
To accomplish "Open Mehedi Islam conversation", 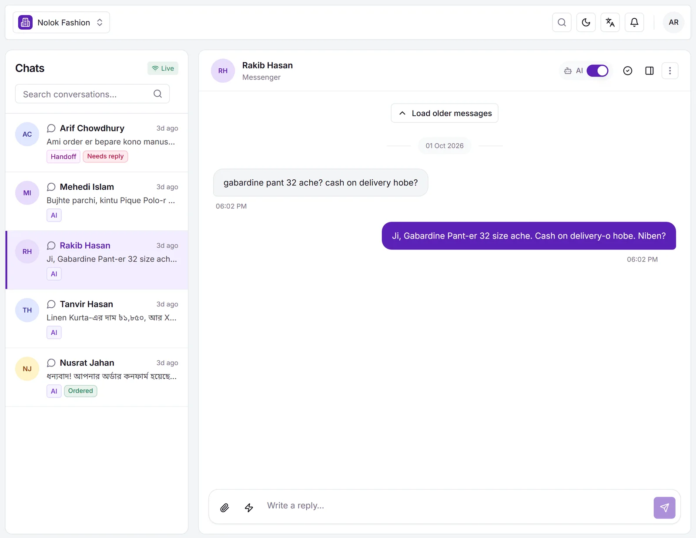I will click(97, 201).
